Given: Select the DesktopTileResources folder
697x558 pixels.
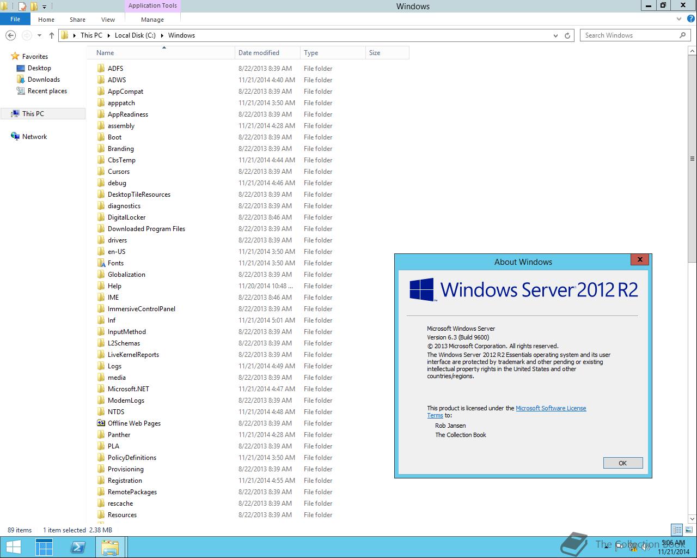Looking at the screenshot, I should pyautogui.click(x=139, y=195).
